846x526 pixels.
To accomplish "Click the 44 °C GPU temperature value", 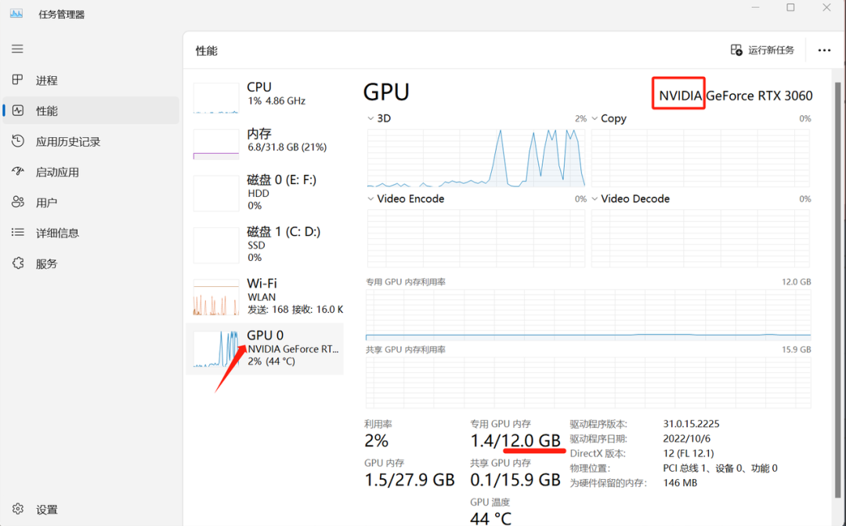I will point(490,518).
